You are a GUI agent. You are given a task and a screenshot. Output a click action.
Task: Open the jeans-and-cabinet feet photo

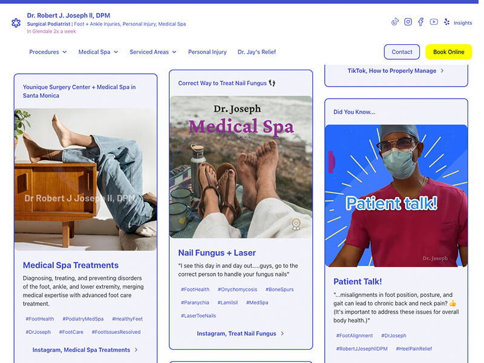85,179
